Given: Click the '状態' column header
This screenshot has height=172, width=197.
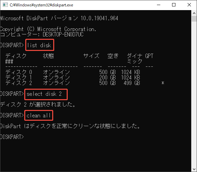Looking at the screenshot, I should [x=48, y=56].
